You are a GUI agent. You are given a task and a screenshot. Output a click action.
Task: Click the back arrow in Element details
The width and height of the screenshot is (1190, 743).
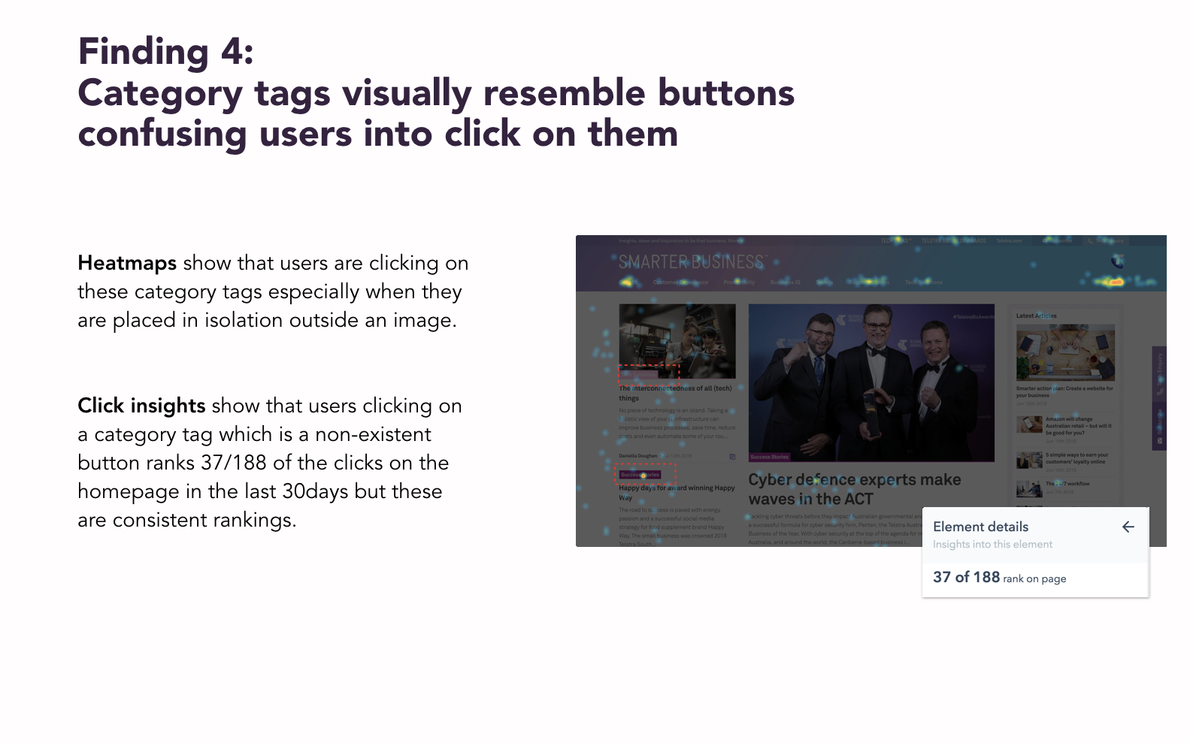coord(1128,527)
